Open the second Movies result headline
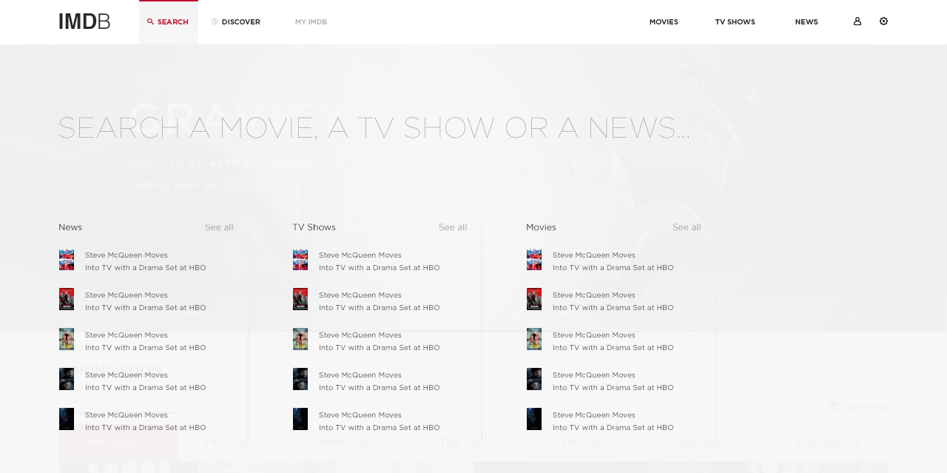The image size is (947, 473). [613, 301]
